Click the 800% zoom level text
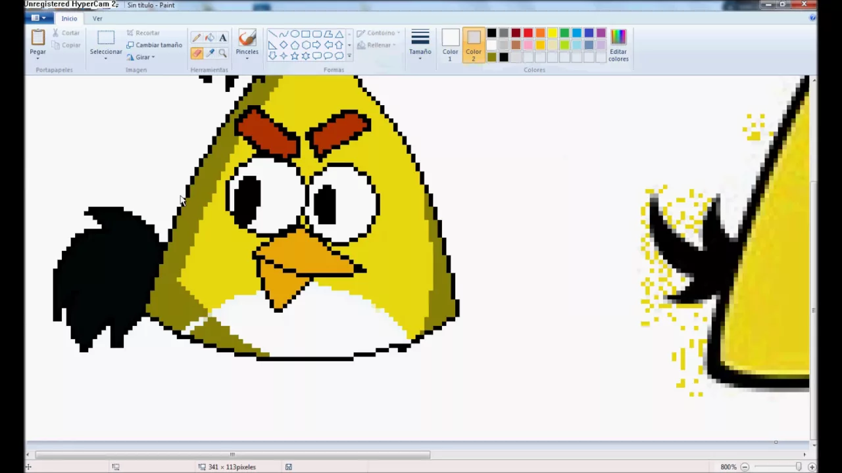This screenshot has height=473, width=842. coord(728,467)
